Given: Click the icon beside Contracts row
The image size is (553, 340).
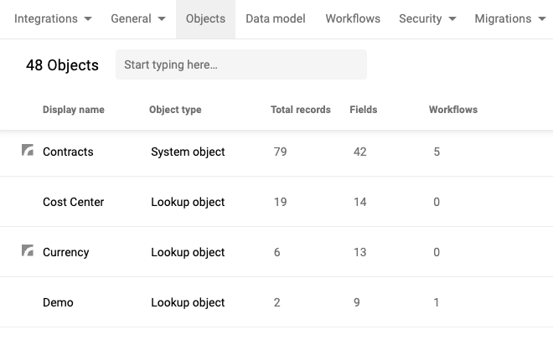Looking at the screenshot, I should [28, 150].
